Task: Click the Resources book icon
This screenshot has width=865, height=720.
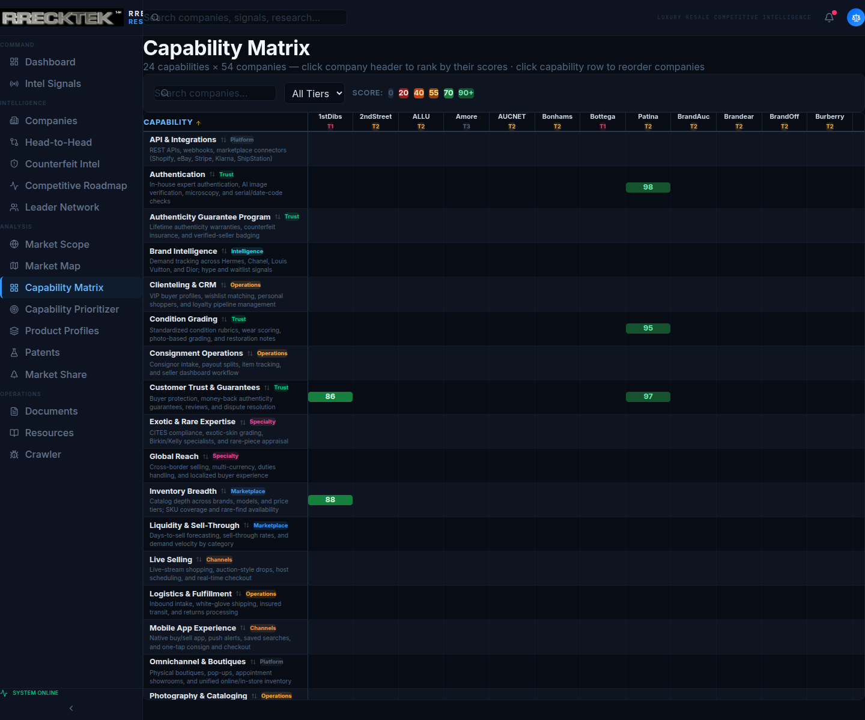Action: point(14,433)
